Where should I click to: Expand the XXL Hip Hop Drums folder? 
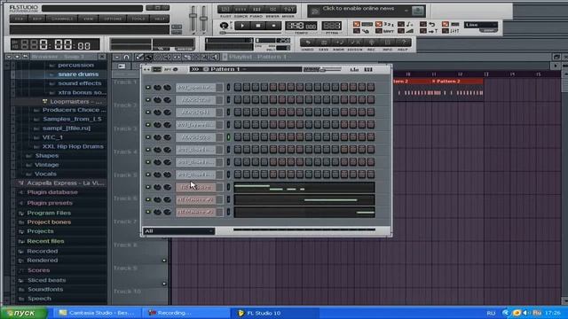click(73, 146)
